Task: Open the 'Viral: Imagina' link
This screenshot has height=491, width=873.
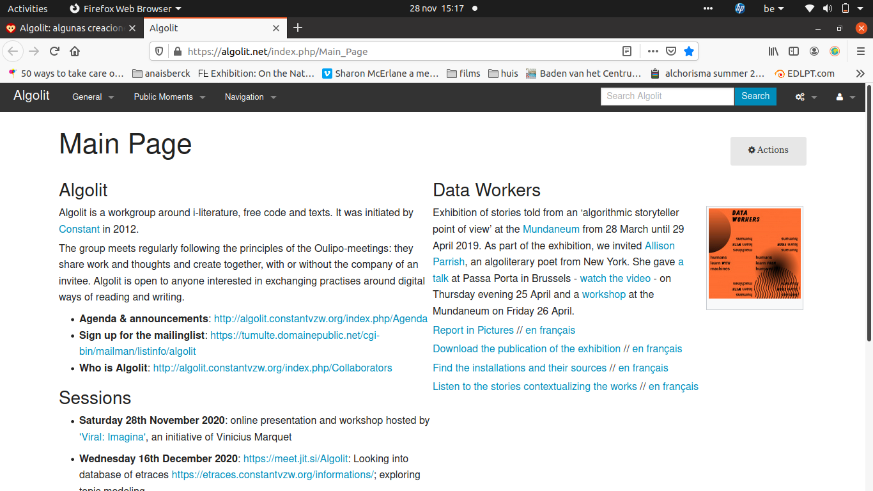Action: click(112, 437)
